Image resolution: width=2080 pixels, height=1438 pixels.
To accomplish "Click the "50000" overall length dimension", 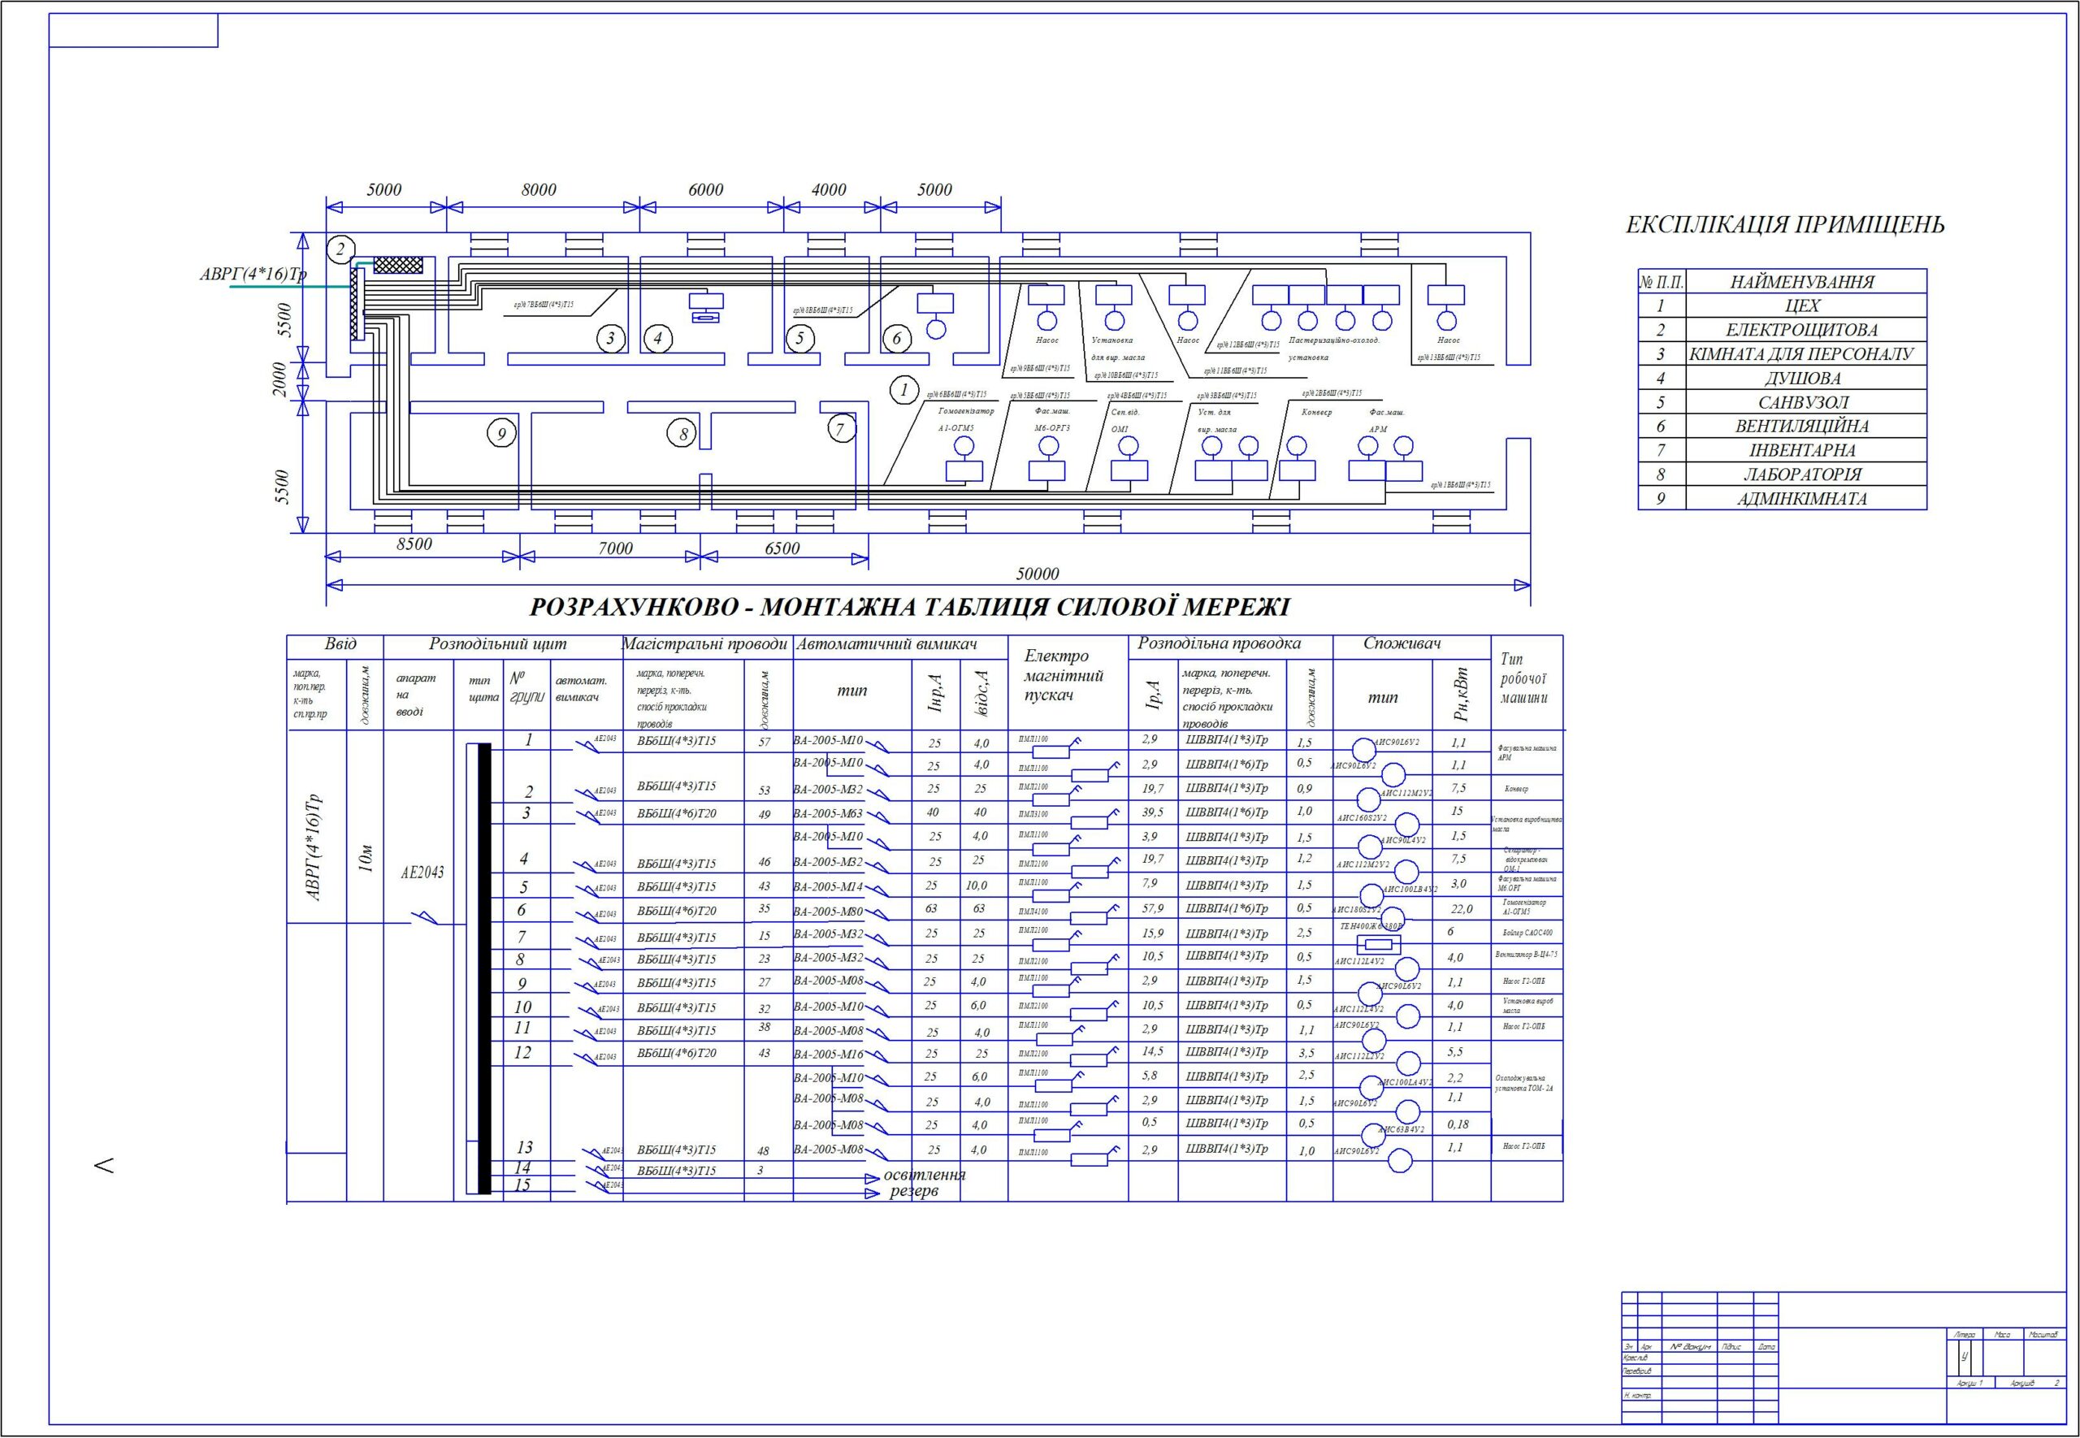I will tap(1038, 574).
